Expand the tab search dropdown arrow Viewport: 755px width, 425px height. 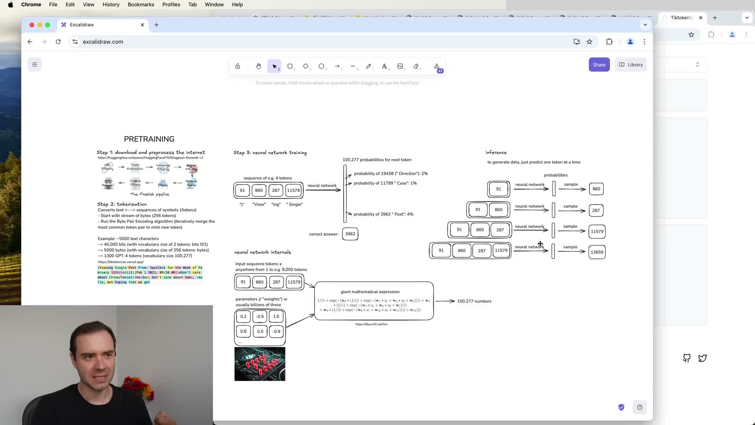point(645,25)
